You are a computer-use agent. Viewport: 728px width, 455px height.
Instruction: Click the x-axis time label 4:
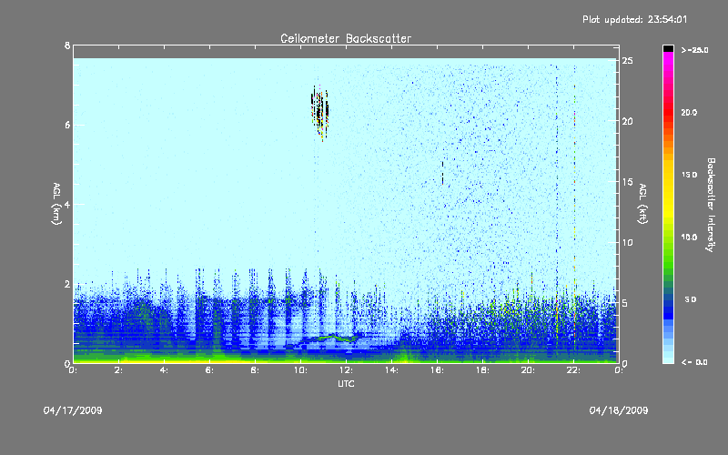click(x=165, y=370)
